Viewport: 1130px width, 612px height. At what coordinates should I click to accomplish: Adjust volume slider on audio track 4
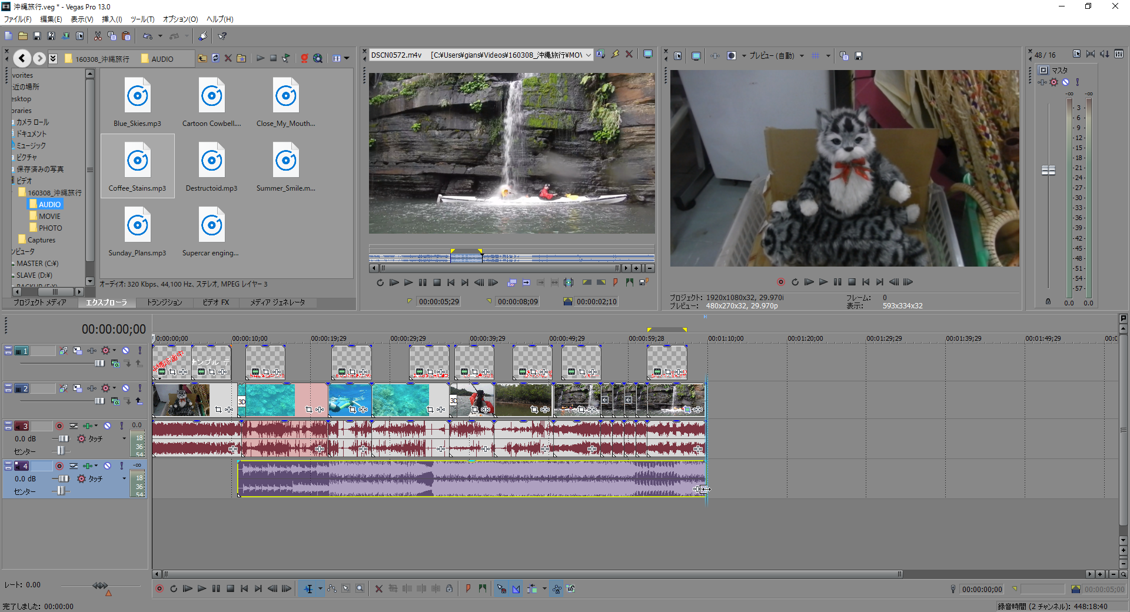click(x=64, y=479)
